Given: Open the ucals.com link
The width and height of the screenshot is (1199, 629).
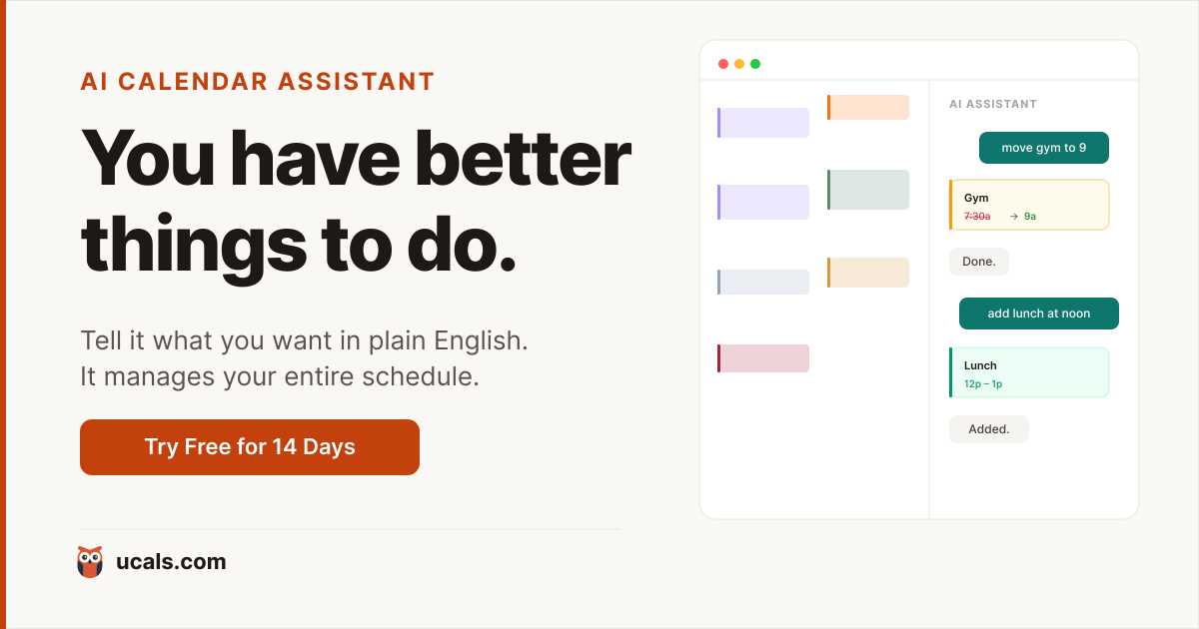Looking at the screenshot, I should coord(171,562).
